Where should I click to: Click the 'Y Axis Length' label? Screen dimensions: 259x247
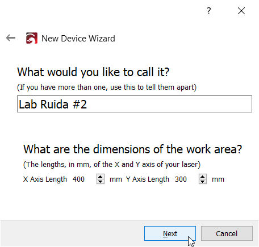(x=147, y=179)
